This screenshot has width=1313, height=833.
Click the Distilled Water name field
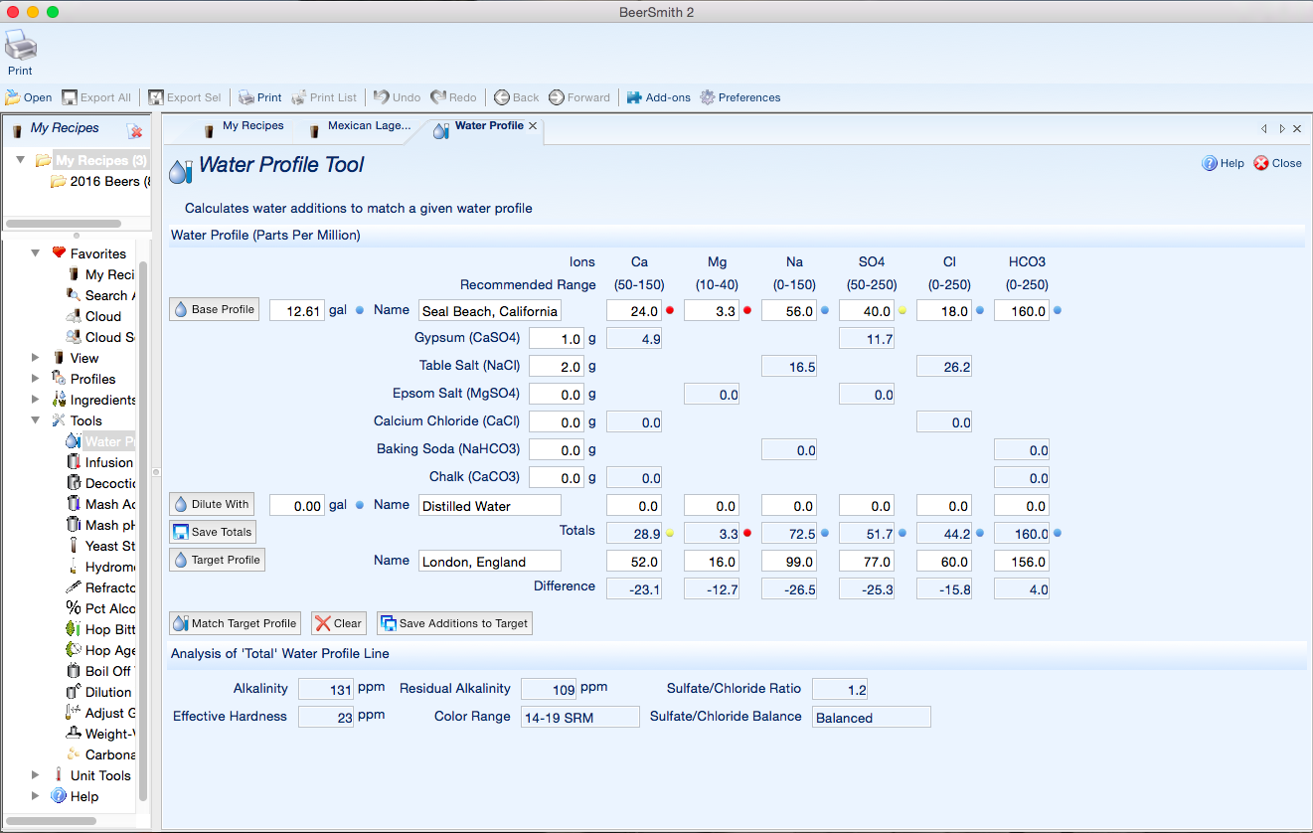click(x=490, y=505)
